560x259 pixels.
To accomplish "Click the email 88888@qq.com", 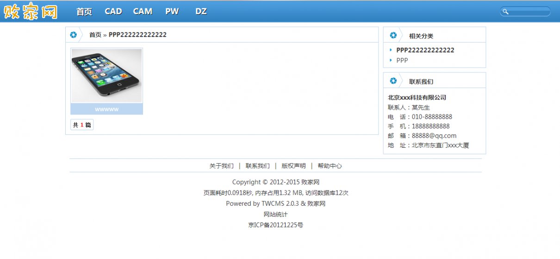I will [x=434, y=136].
